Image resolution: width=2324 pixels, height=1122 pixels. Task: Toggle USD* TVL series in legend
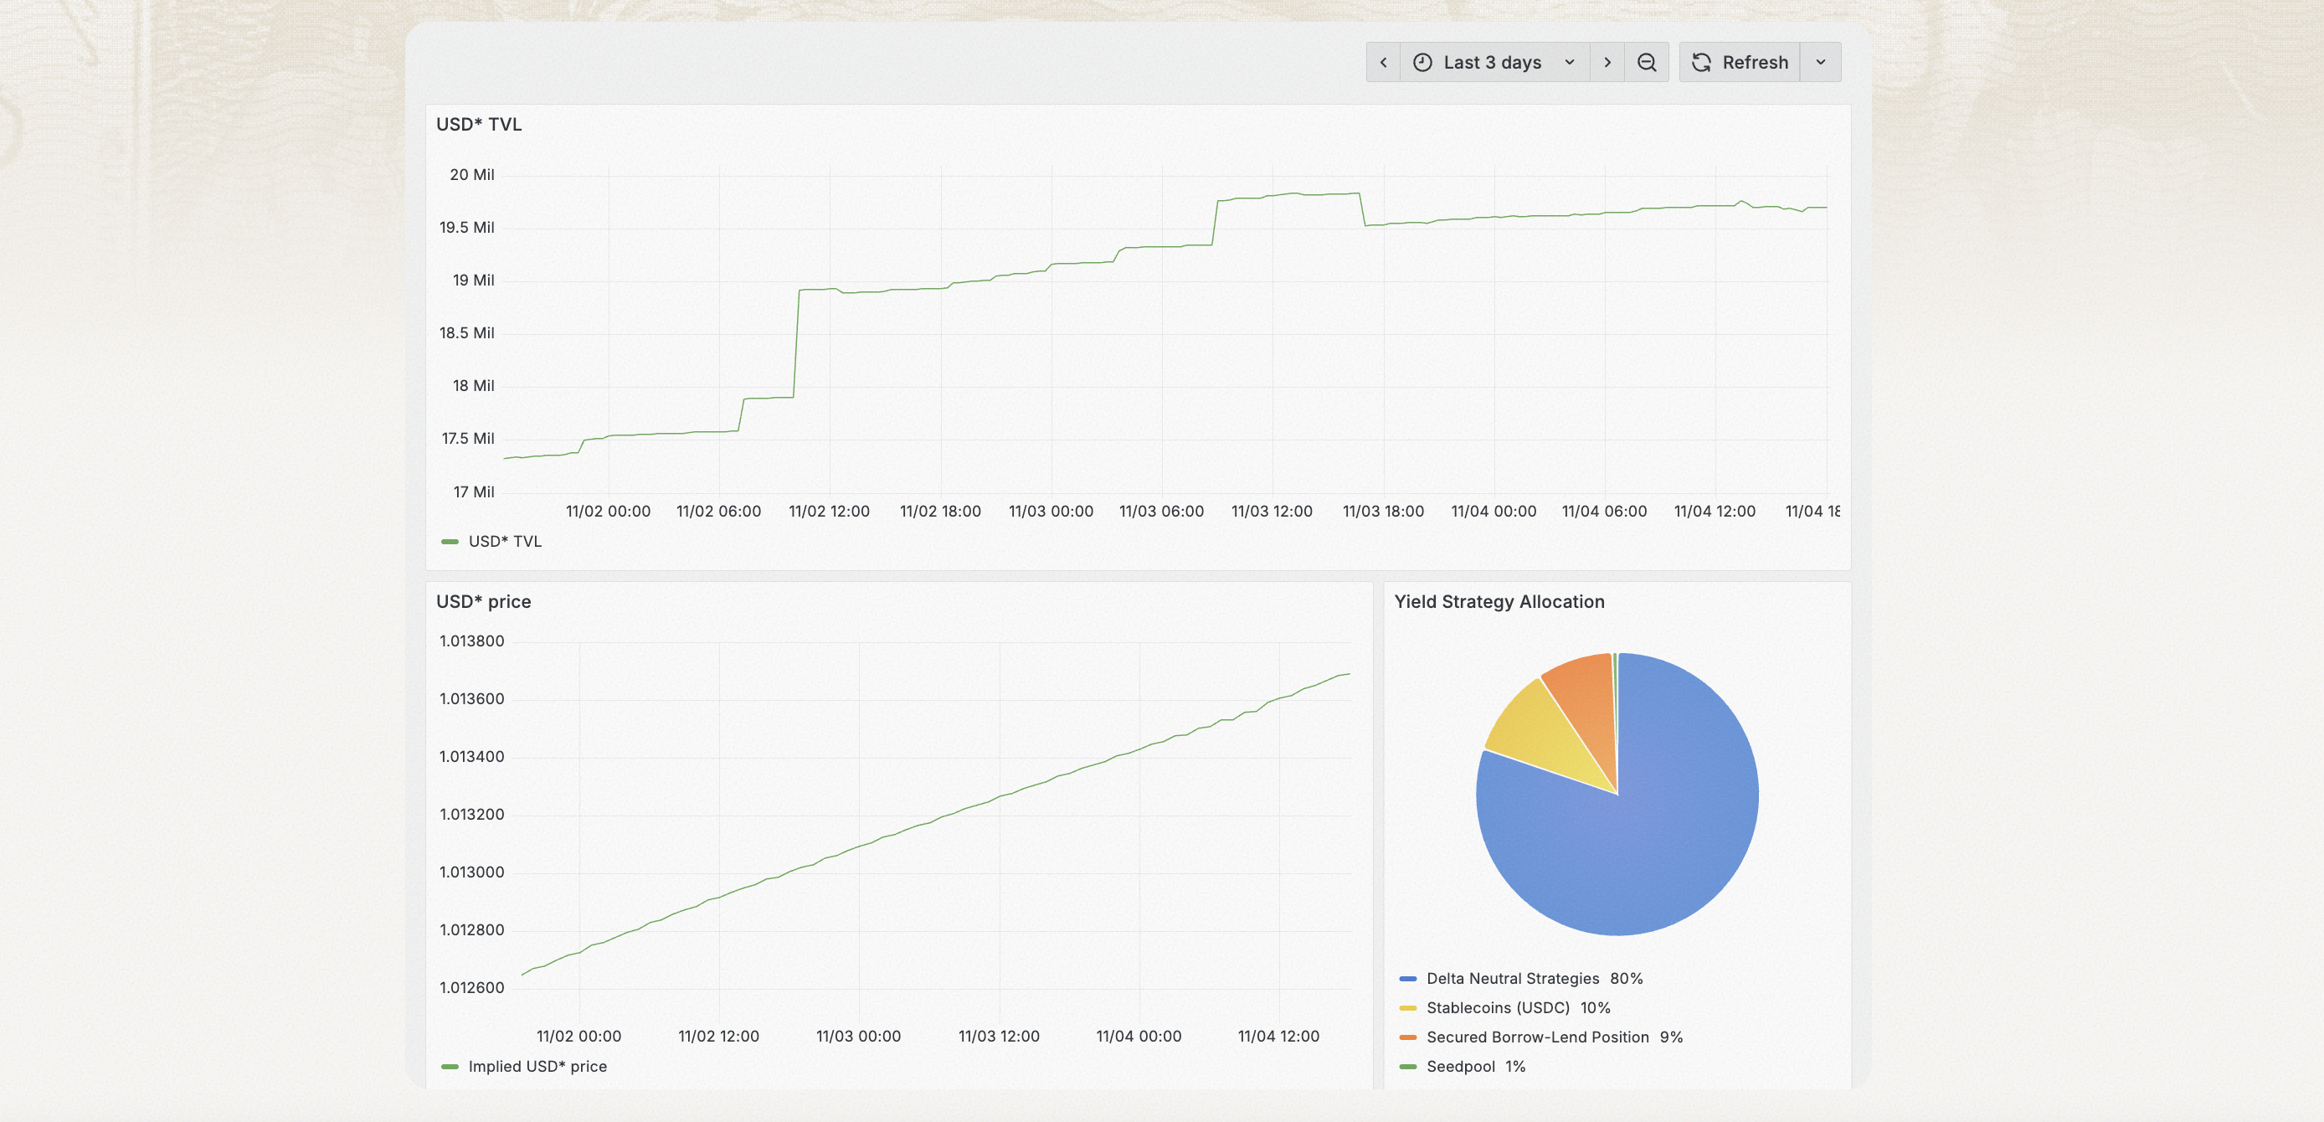click(x=504, y=542)
